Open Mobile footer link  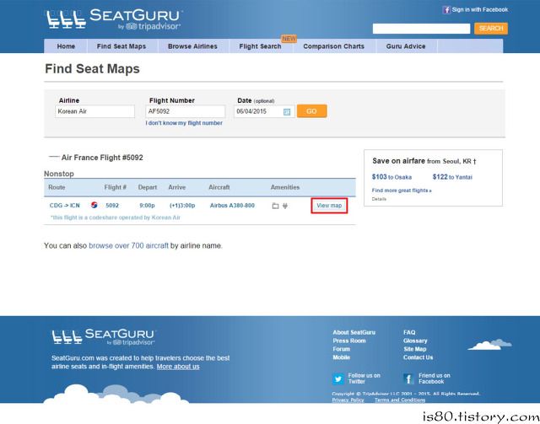341,357
